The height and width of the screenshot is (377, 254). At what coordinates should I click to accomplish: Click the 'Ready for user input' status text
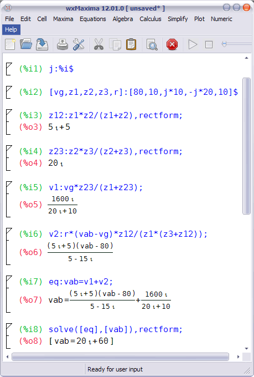click(115, 369)
